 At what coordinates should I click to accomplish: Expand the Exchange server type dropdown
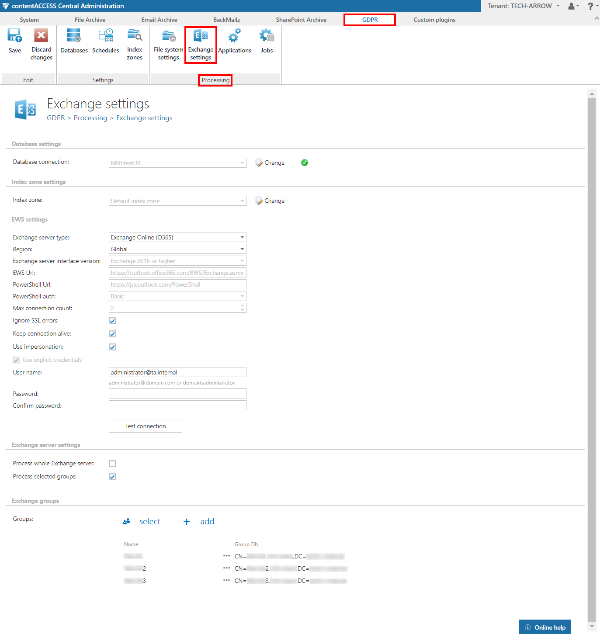click(177, 237)
